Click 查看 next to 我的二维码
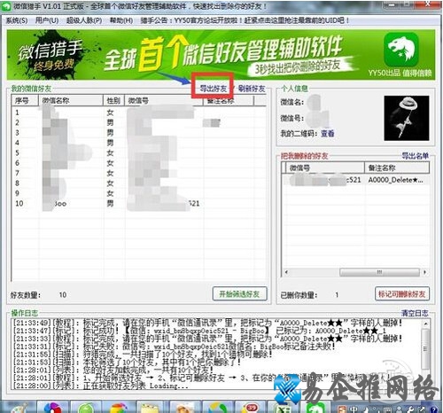443x413 pixels. coord(327,134)
